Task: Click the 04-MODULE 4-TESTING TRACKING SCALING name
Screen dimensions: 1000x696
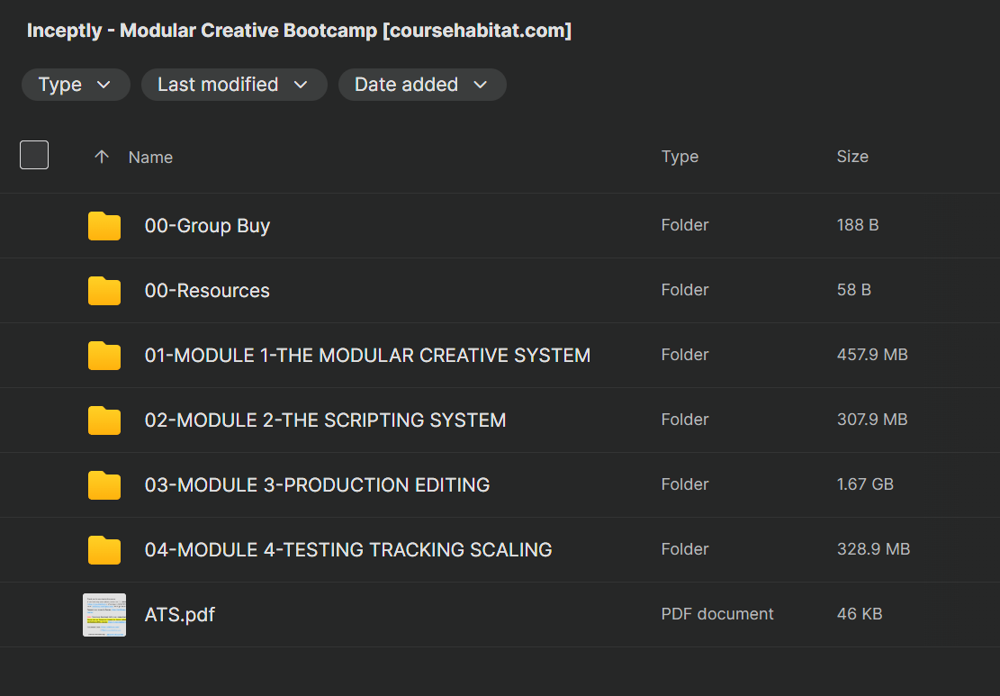Action: tap(348, 550)
